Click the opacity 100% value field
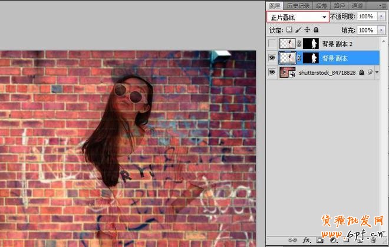The width and height of the screenshot is (389, 247). pos(365,17)
